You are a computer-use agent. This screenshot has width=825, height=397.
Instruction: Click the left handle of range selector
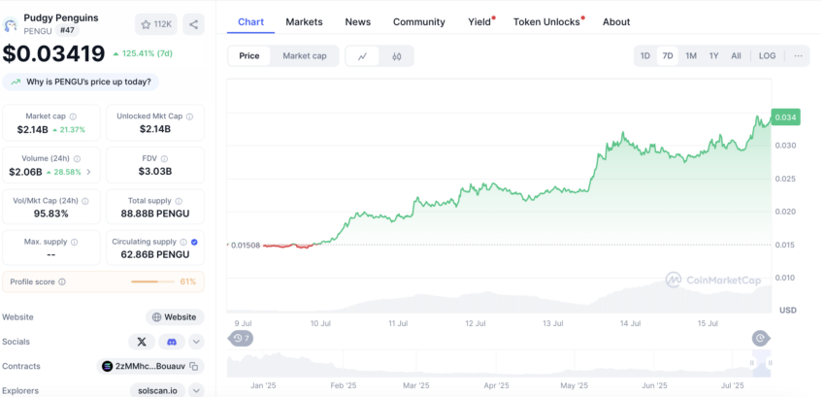[x=752, y=363]
